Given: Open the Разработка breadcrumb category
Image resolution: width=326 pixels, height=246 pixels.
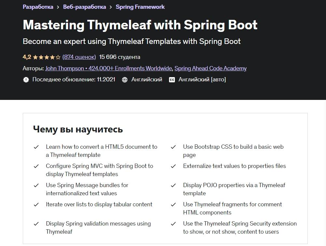Looking at the screenshot, I should click(38, 7).
